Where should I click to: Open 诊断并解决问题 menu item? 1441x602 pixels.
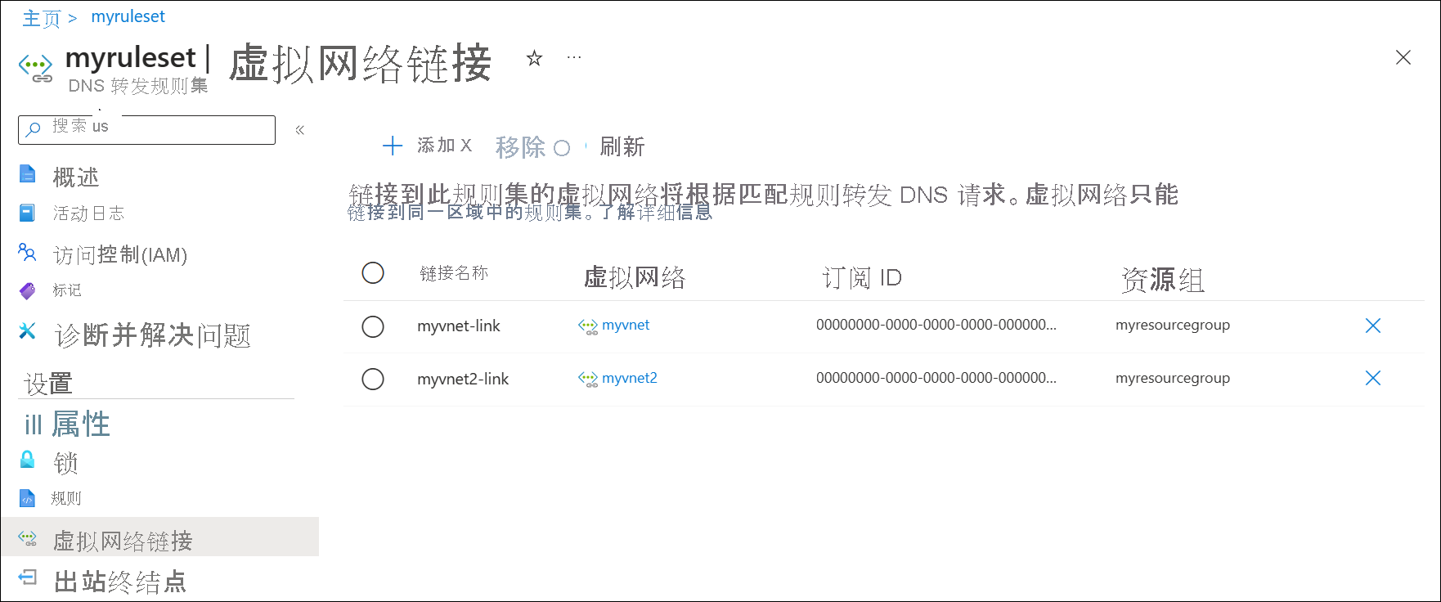click(152, 335)
